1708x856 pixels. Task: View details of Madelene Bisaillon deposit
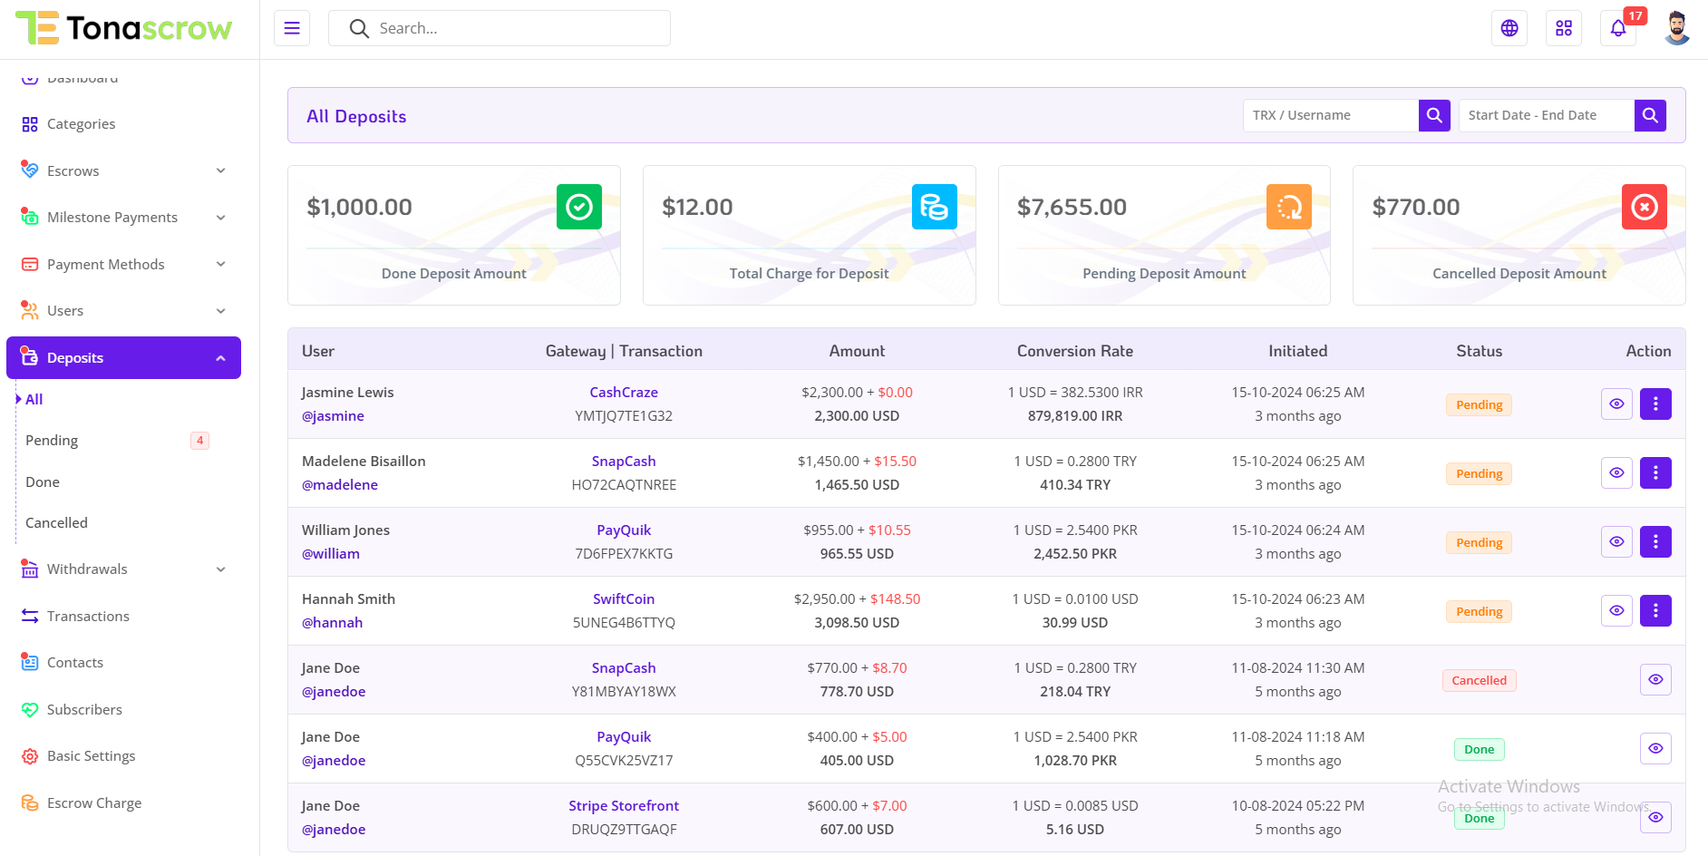coord(1616,473)
